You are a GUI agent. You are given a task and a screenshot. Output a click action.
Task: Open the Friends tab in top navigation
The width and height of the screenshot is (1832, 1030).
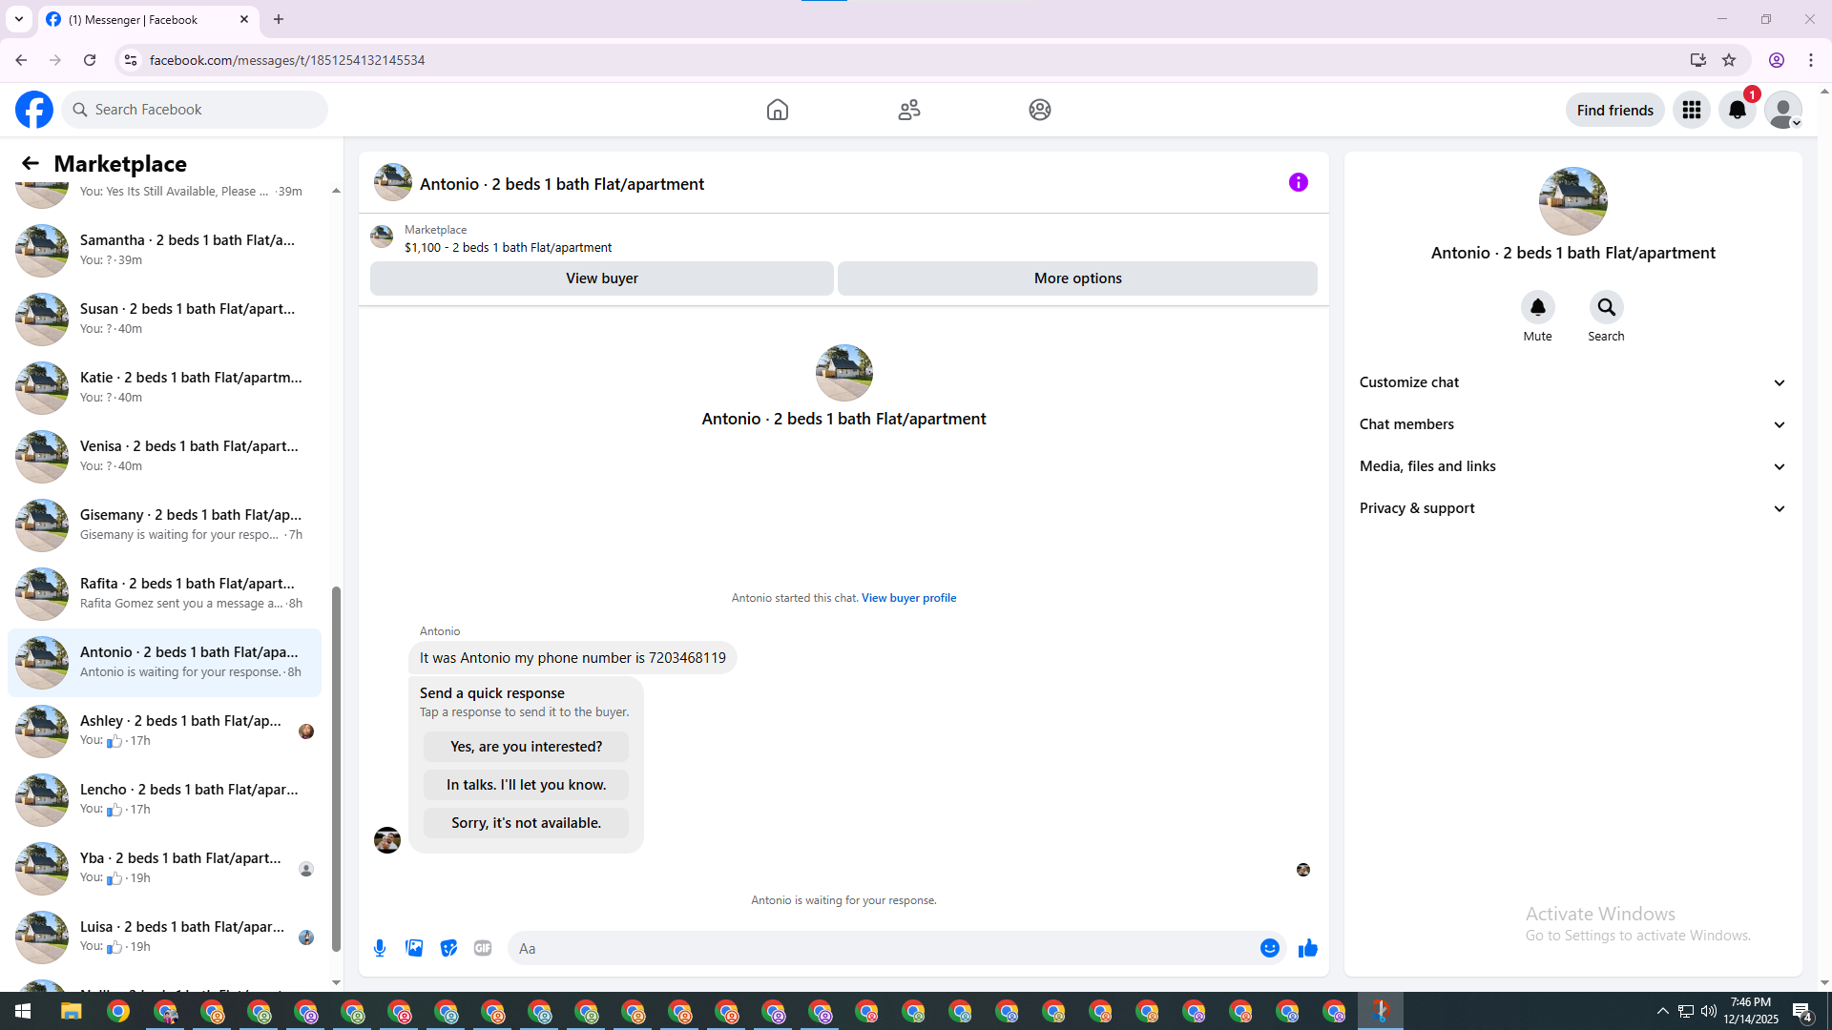pos(908,110)
